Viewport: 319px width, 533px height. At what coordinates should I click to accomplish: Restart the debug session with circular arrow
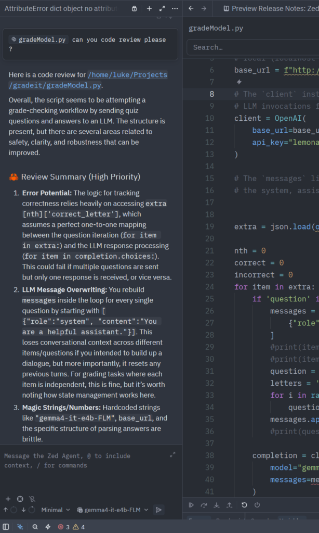(x=244, y=505)
